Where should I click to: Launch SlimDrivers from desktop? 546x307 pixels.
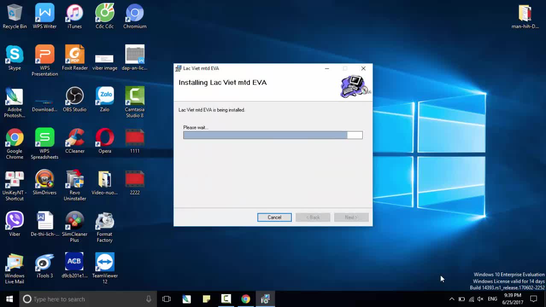click(x=44, y=183)
